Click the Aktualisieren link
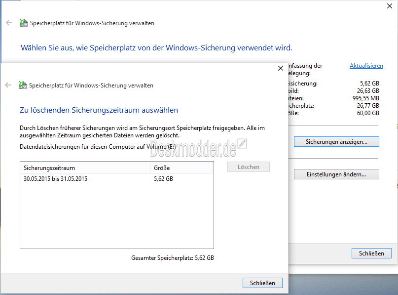Image resolution: width=398 pixels, height=295 pixels. click(366, 66)
